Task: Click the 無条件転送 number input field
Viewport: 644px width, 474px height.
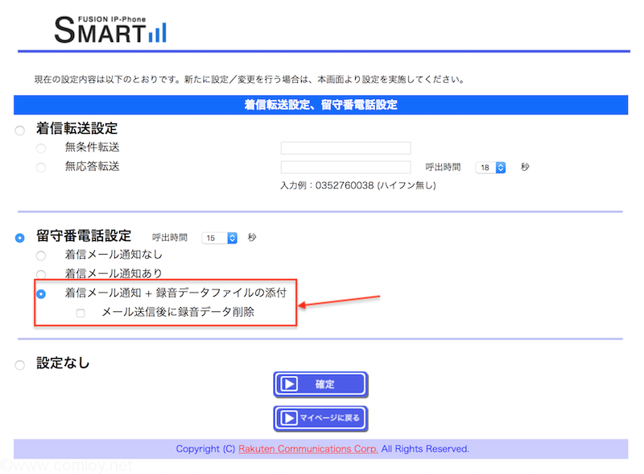Action: [345, 148]
